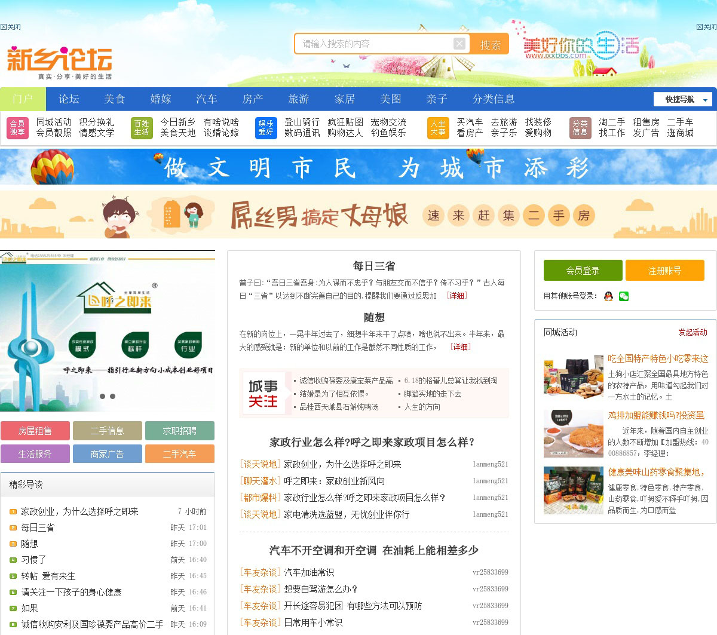Viewport: 717px width, 635px height.
Task: Clear the search box with the X icon
Action: [459, 44]
